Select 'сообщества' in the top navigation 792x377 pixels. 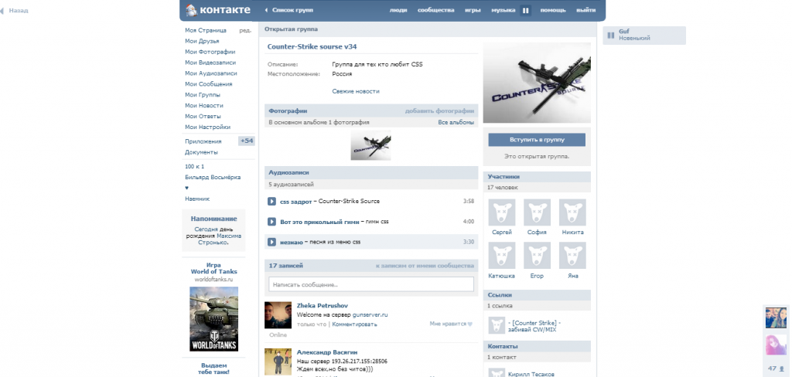(435, 10)
